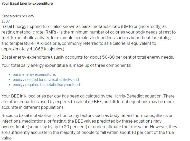
Task: Click the "Your Basal Energy Expenditure" heading
Action: tap(27, 4)
